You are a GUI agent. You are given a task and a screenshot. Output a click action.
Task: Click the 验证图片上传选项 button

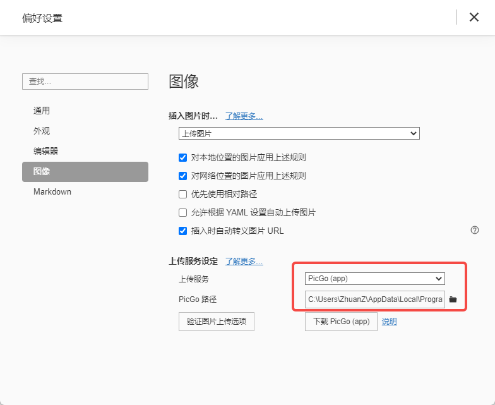pos(216,322)
